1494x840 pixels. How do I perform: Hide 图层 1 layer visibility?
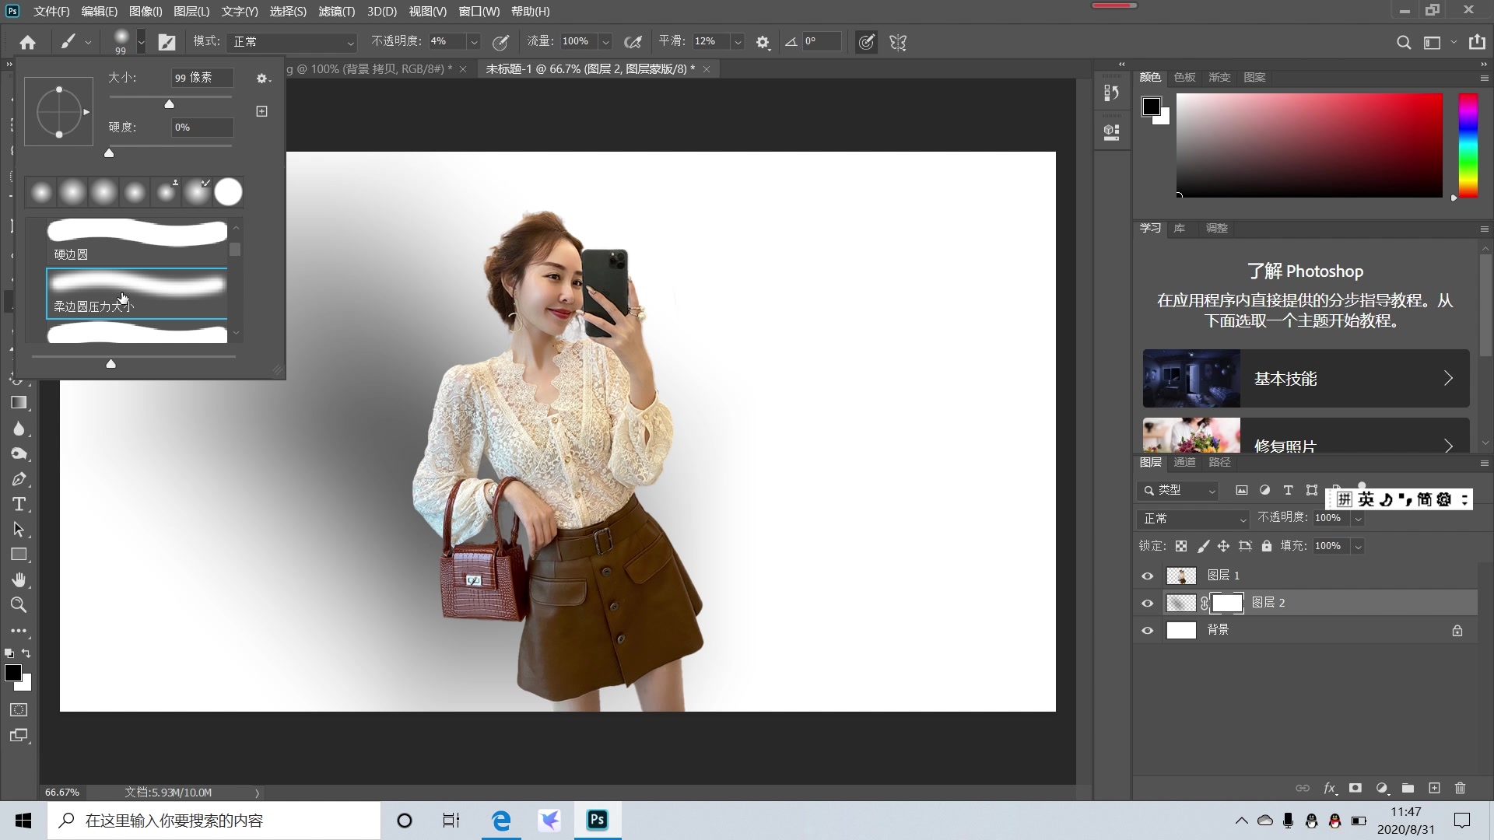point(1147,576)
